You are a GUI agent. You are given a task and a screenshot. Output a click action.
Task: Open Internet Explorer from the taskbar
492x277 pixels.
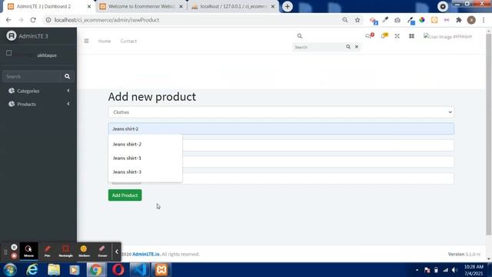point(32,270)
